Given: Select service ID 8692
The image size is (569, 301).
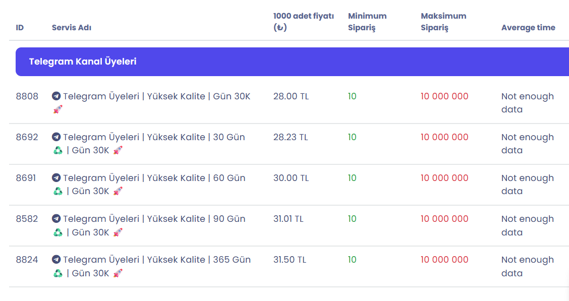Looking at the screenshot, I should click(x=27, y=137).
